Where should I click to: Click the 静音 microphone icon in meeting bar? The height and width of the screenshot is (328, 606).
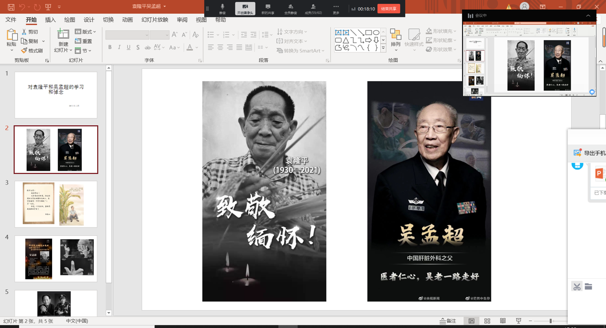point(222,7)
